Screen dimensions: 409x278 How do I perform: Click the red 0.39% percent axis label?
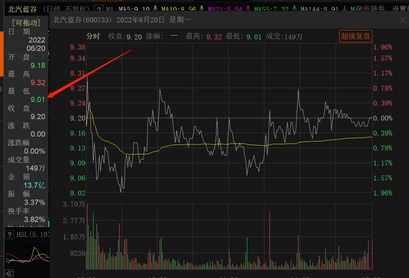383,103
